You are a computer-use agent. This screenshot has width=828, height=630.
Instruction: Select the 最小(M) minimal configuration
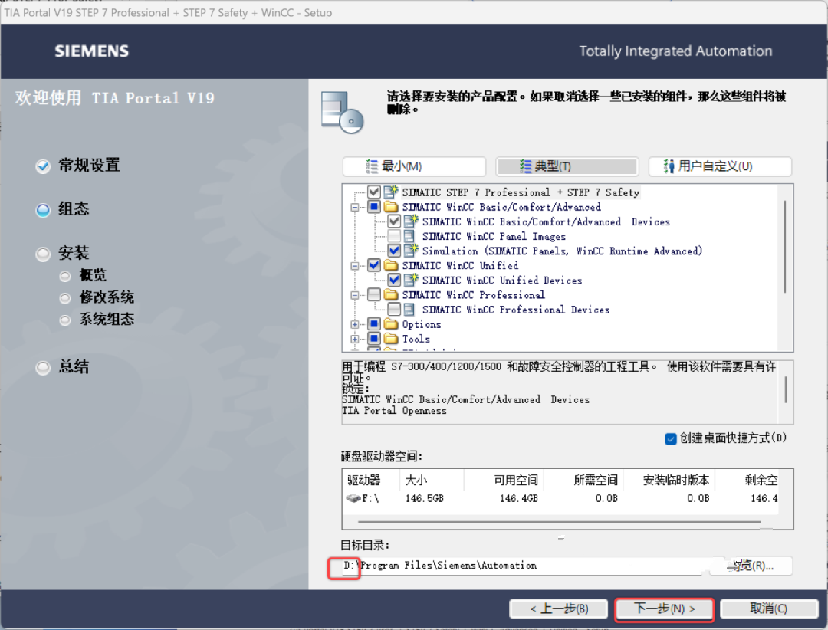pos(414,166)
